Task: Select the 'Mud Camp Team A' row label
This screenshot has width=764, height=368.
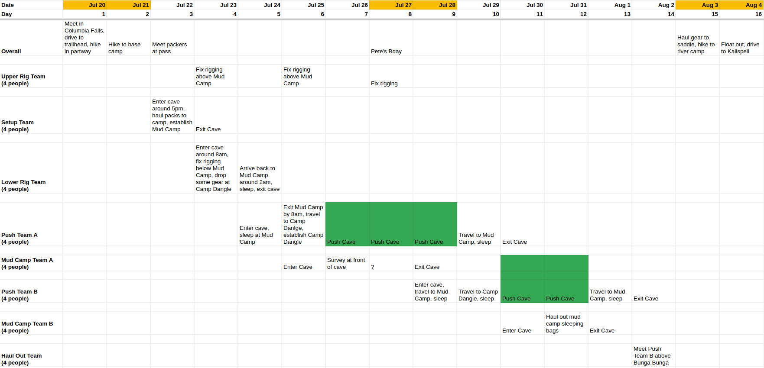Action: pos(31,263)
